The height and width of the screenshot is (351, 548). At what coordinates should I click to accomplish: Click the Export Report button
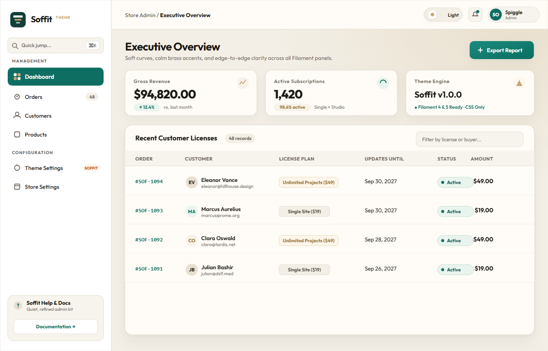502,50
